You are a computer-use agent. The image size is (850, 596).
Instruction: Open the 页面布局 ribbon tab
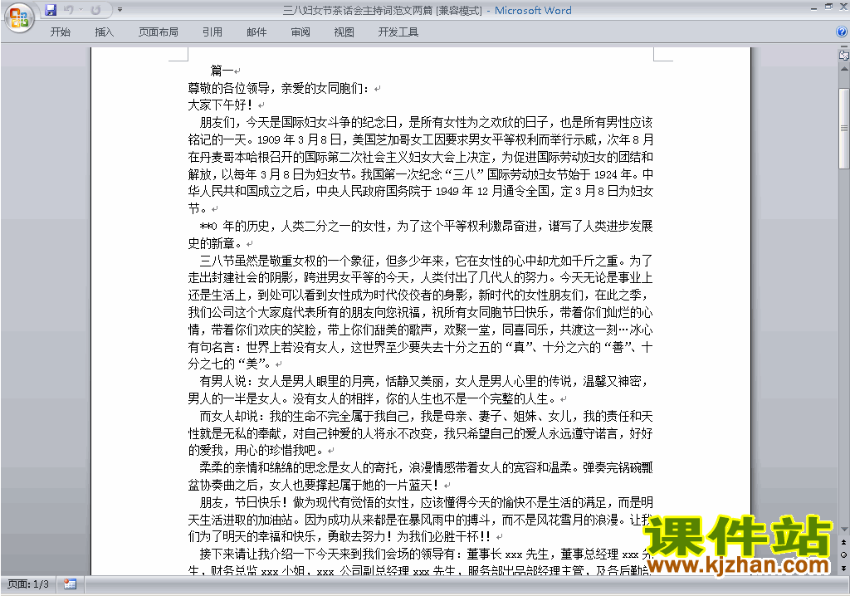(x=159, y=32)
